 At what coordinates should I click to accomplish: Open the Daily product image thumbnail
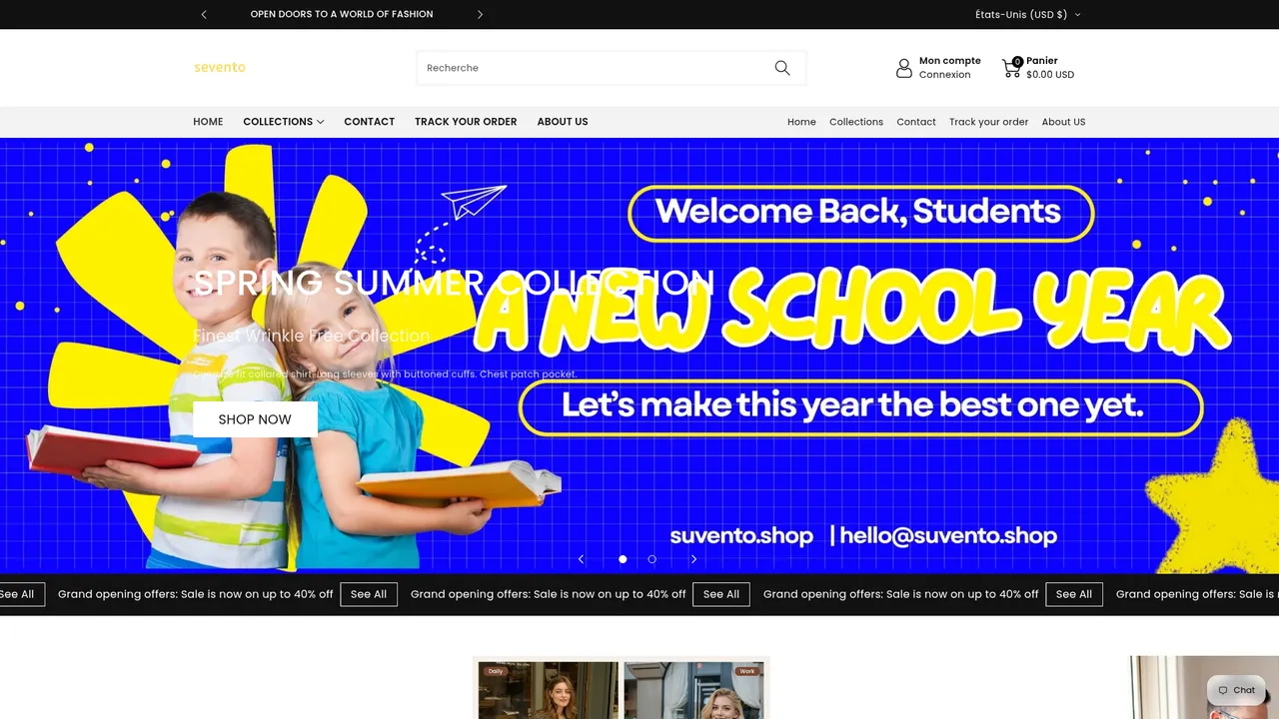pyautogui.click(x=548, y=690)
